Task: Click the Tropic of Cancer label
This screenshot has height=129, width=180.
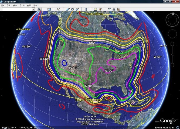Action: 87,100
